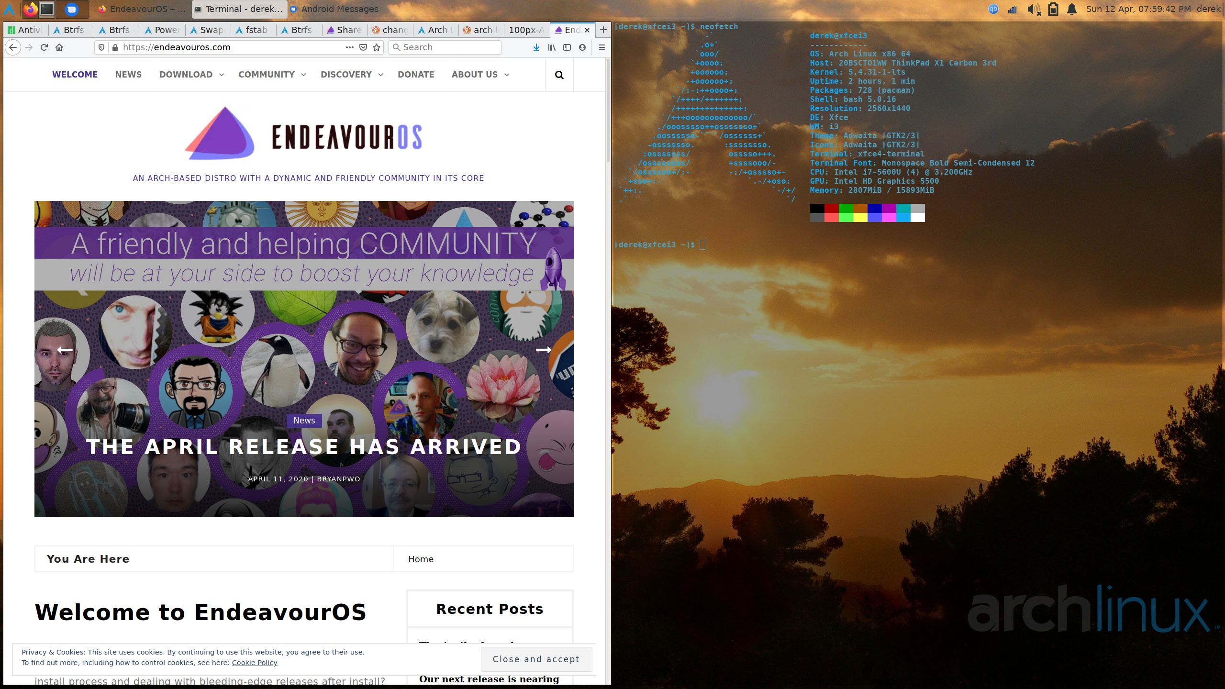Open DONATE in site navigation
This screenshot has height=689, width=1225.
click(x=416, y=75)
